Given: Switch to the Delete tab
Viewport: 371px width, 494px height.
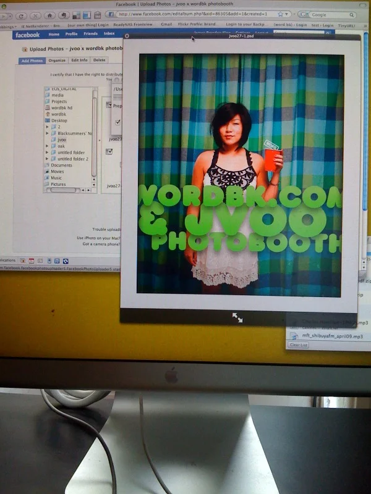Looking at the screenshot, I should tap(99, 60).
